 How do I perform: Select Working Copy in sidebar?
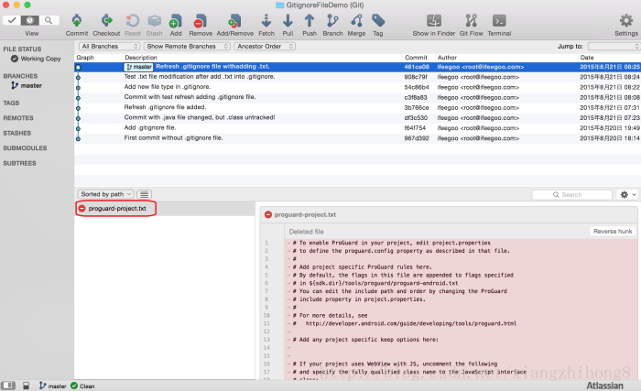pos(37,59)
